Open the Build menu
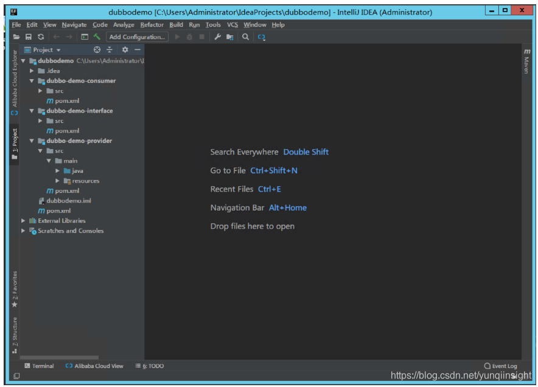 176,25
